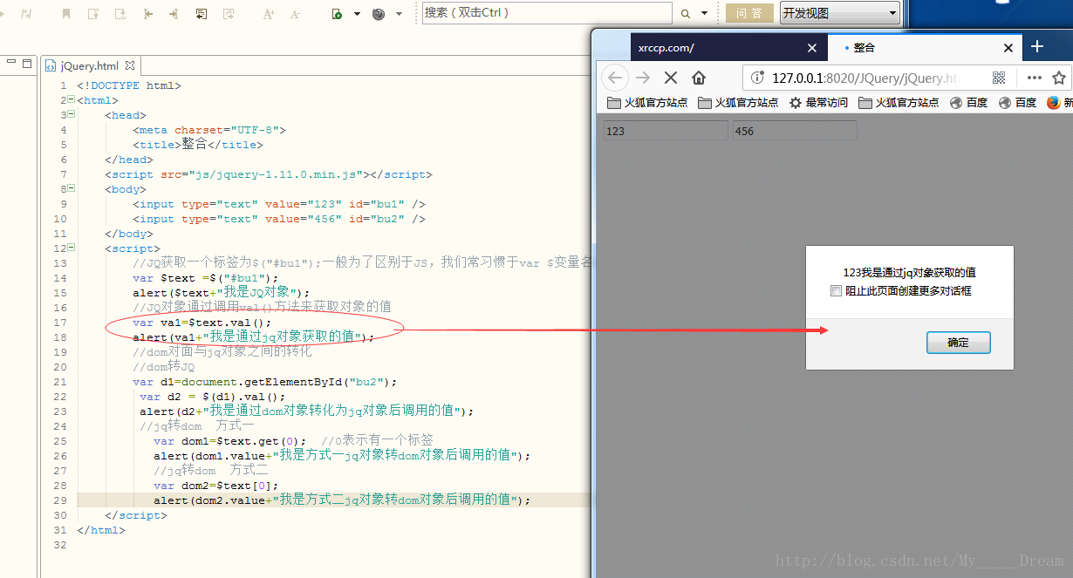This screenshot has width=1073, height=578.
Task: Click the Firefox address bar URL
Action: 865,78
